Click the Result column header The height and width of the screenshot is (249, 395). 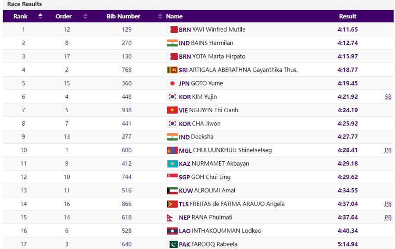(x=348, y=16)
